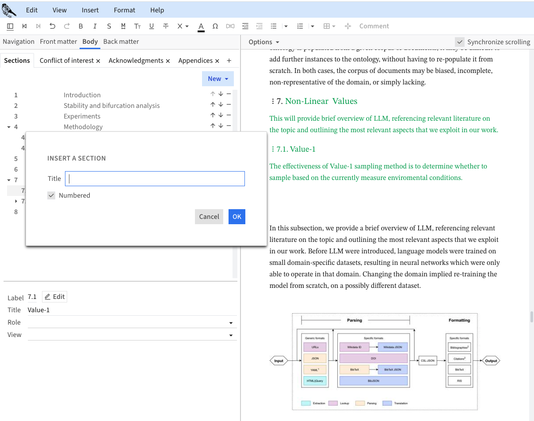
Task: Uncheck the Numbered checkbox
Action: click(x=52, y=195)
